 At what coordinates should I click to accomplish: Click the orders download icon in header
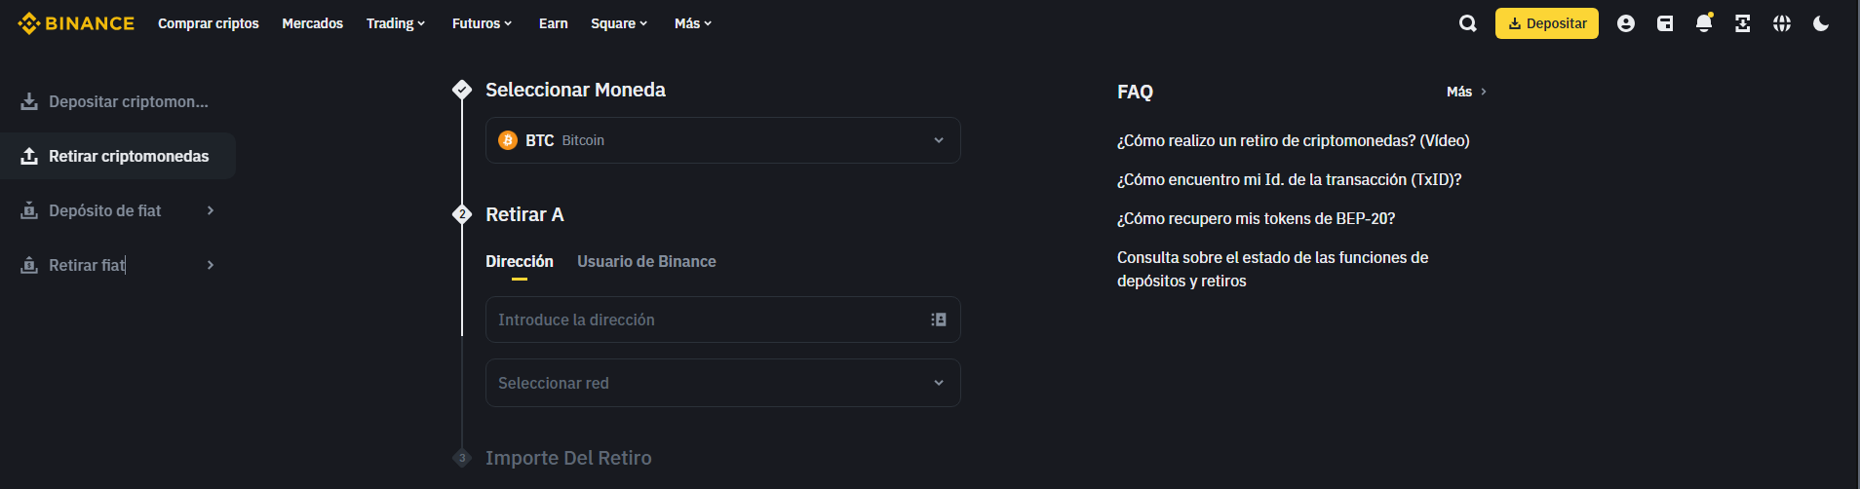(1743, 23)
